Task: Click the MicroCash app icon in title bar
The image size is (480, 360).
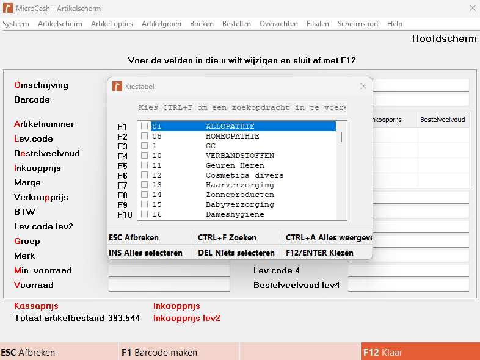Action: click(8, 9)
